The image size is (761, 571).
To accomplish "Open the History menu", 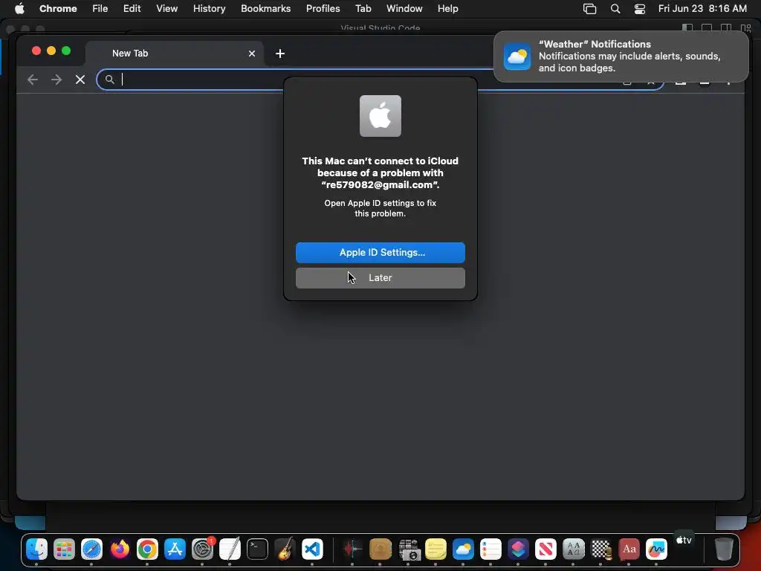I will pyautogui.click(x=209, y=9).
